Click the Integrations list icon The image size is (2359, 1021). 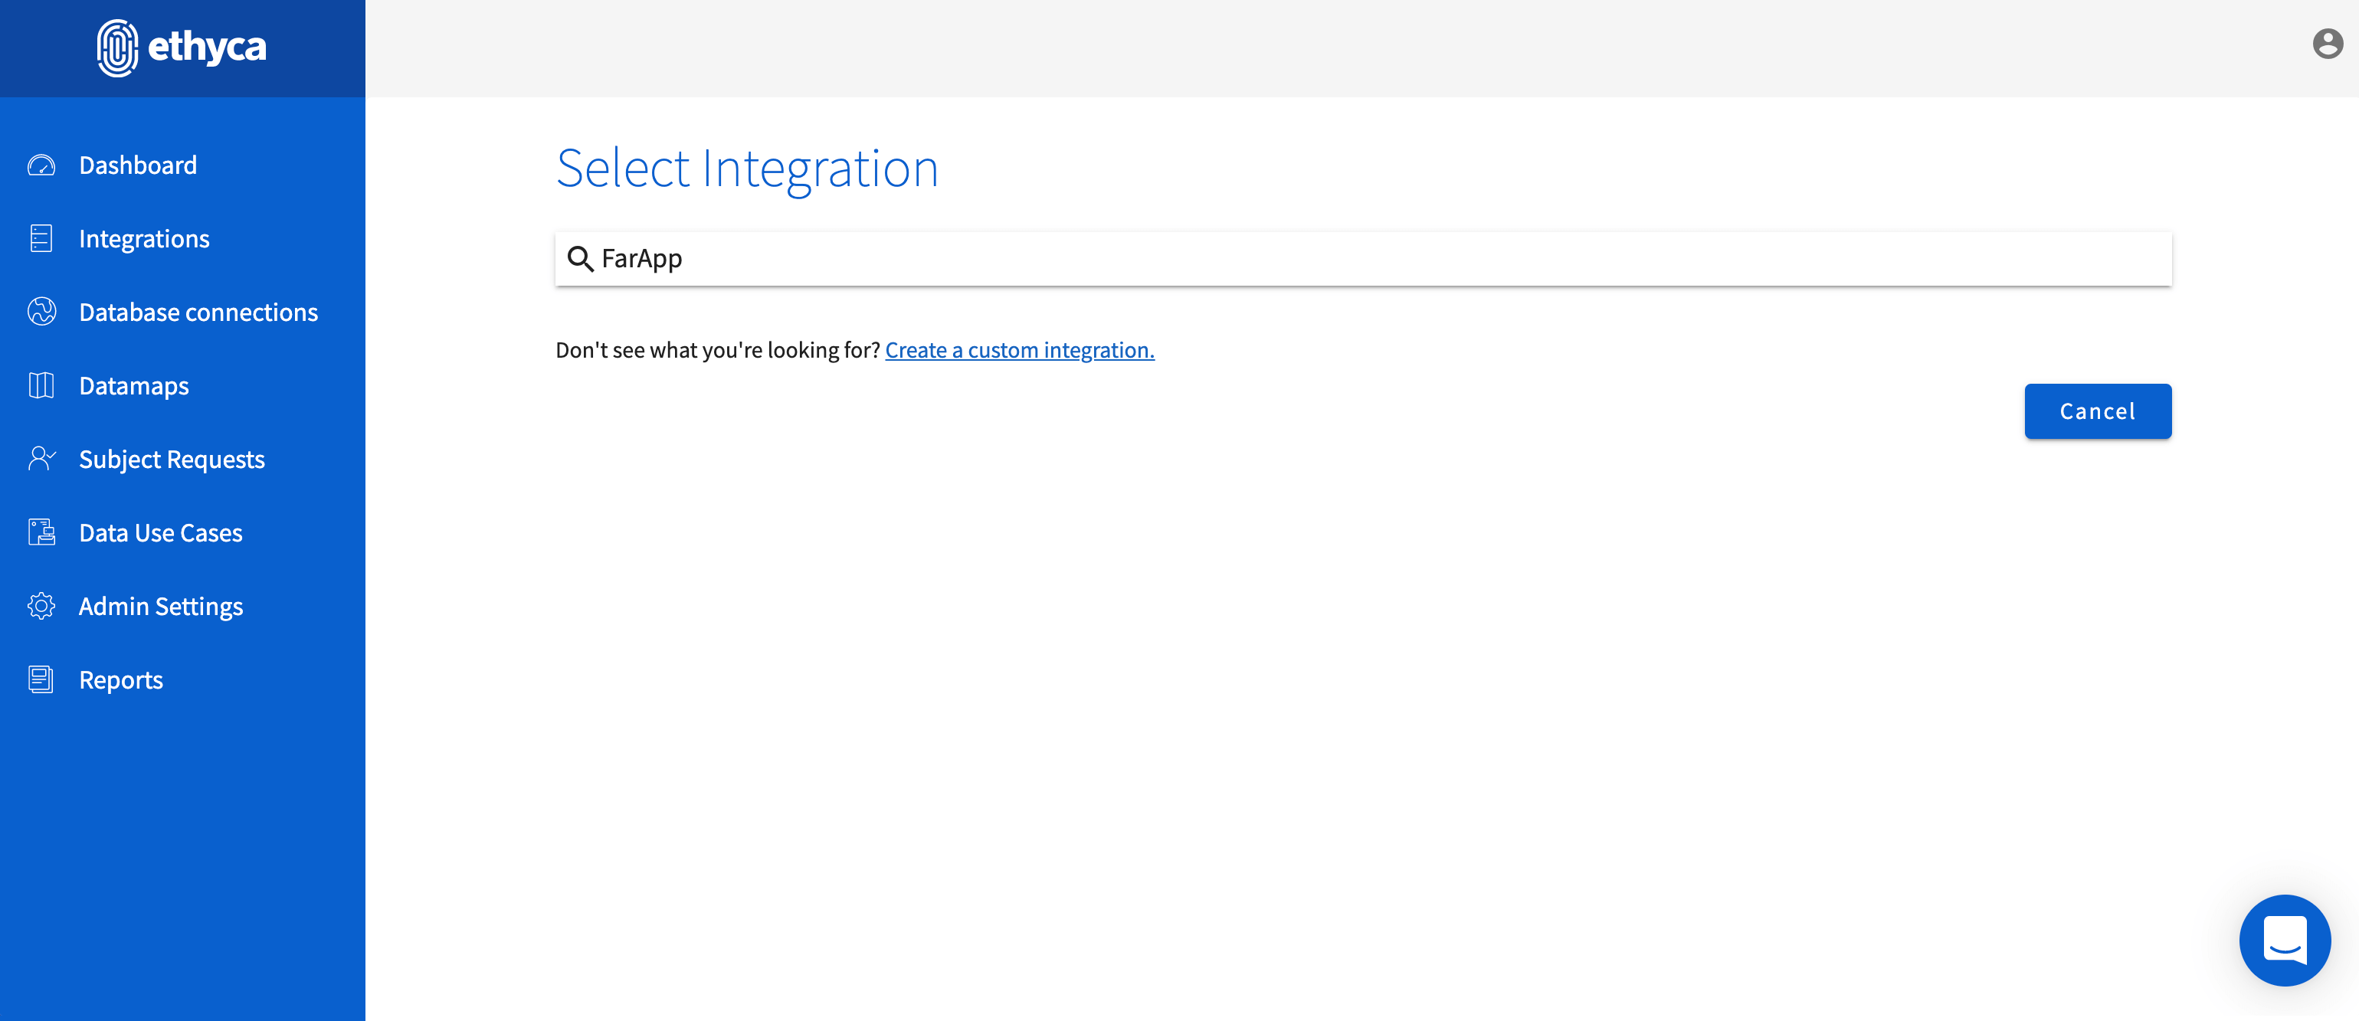41,239
